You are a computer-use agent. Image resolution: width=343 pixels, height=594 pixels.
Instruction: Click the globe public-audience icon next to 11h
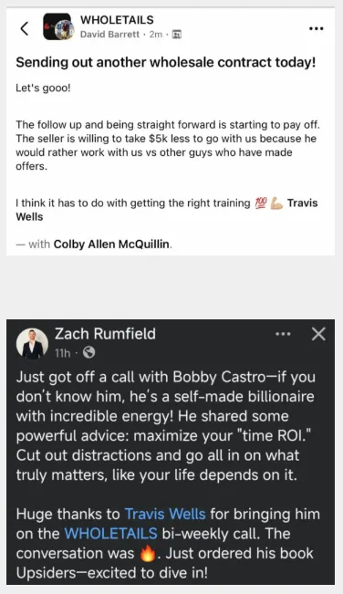[88, 353]
